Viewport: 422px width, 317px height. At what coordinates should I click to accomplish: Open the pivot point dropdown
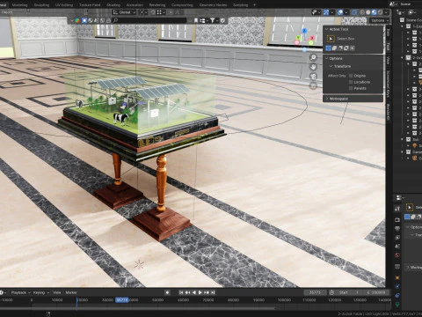click(x=143, y=12)
